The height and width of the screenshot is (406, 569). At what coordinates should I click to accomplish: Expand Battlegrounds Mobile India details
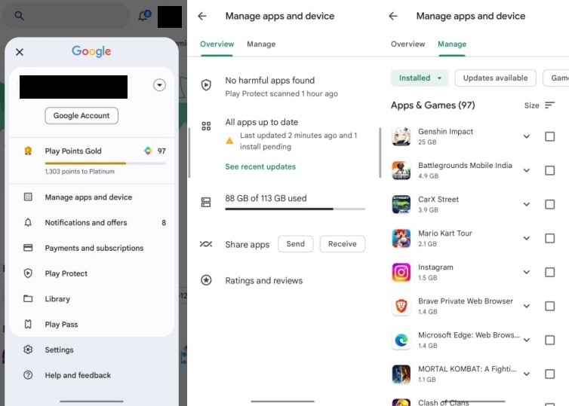527,170
